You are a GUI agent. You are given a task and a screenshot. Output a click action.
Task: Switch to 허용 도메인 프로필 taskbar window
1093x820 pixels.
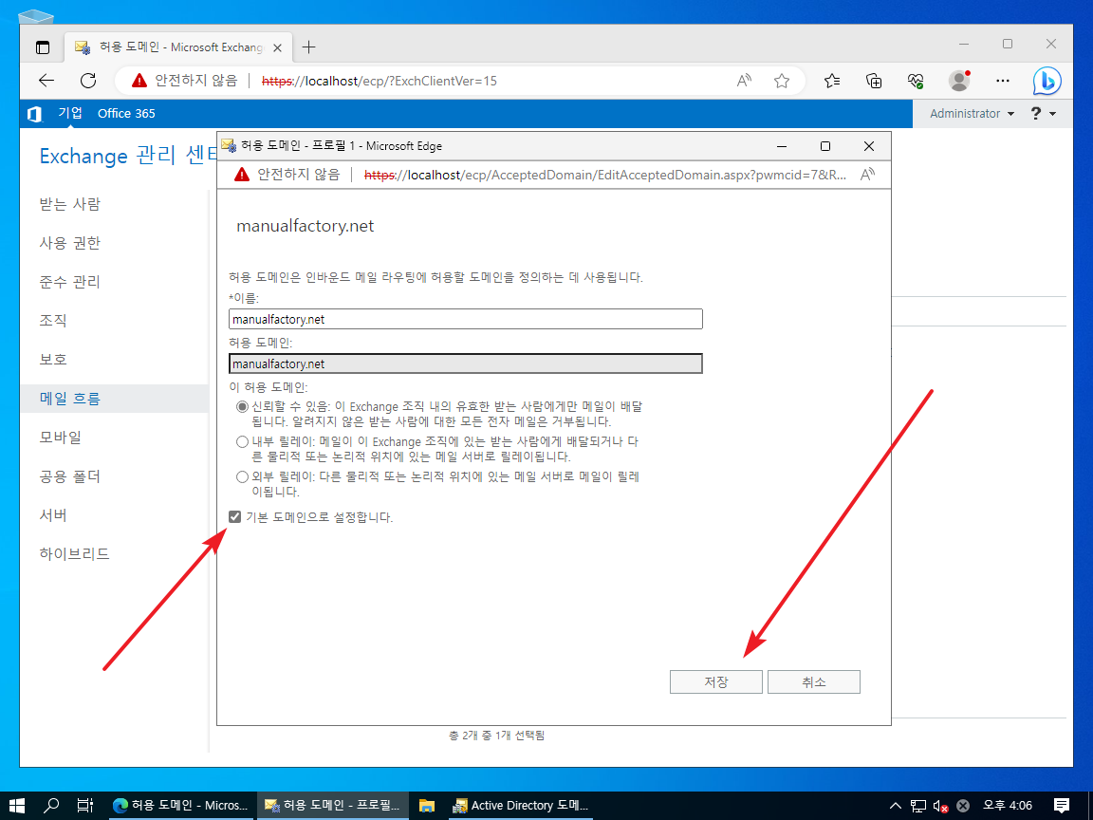point(332,806)
